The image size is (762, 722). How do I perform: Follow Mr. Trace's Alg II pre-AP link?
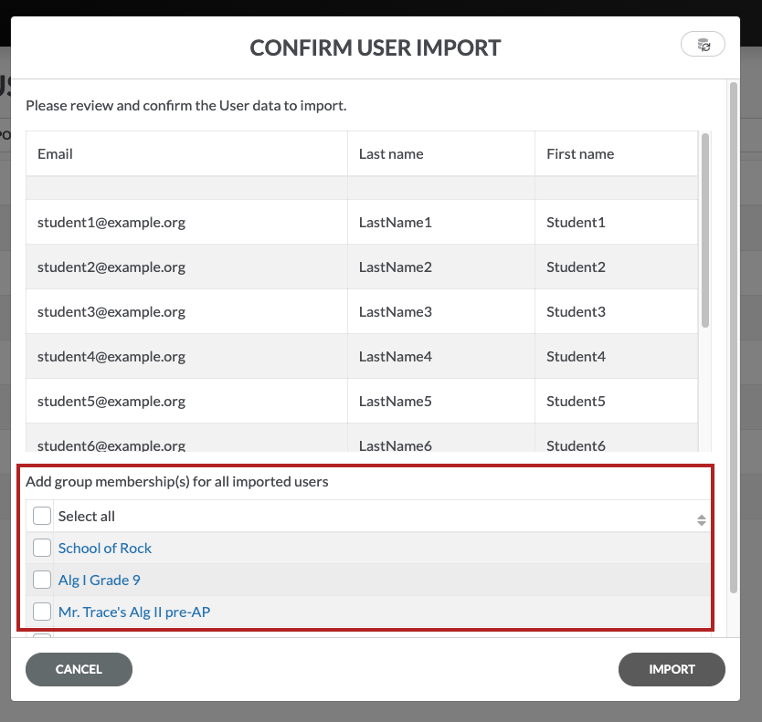tap(133, 612)
